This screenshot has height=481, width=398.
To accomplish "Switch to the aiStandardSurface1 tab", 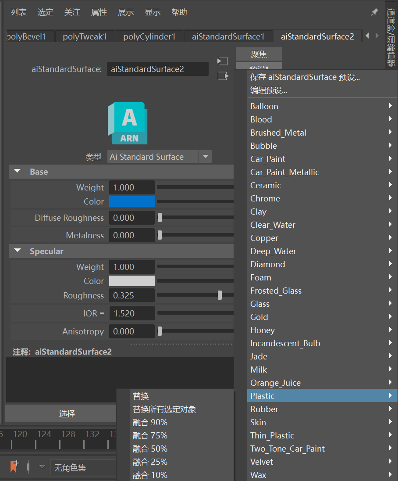I will pos(228,36).
